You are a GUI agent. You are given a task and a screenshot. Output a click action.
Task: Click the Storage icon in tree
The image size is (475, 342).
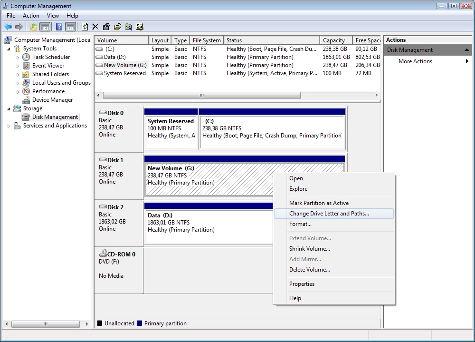point(17,108)
